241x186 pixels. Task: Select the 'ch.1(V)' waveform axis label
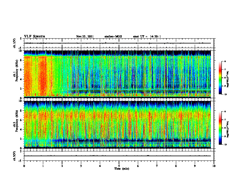(x=14, y=43)
